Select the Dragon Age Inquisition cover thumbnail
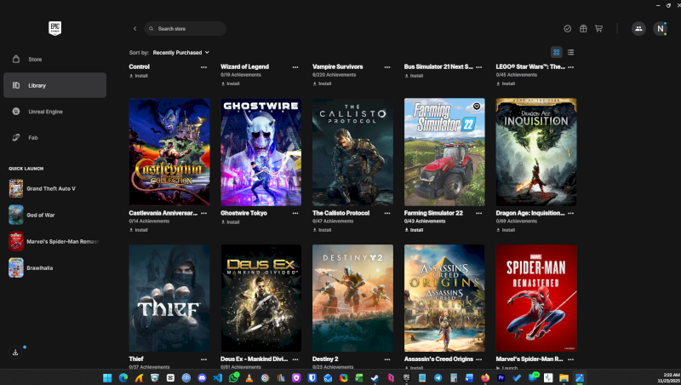The width and height of the screenshot is (681, 385). tap(536, 152)
